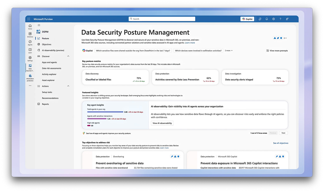Open Recommendations under Actions
Viewport: 324px width, 192px height.
50,98
